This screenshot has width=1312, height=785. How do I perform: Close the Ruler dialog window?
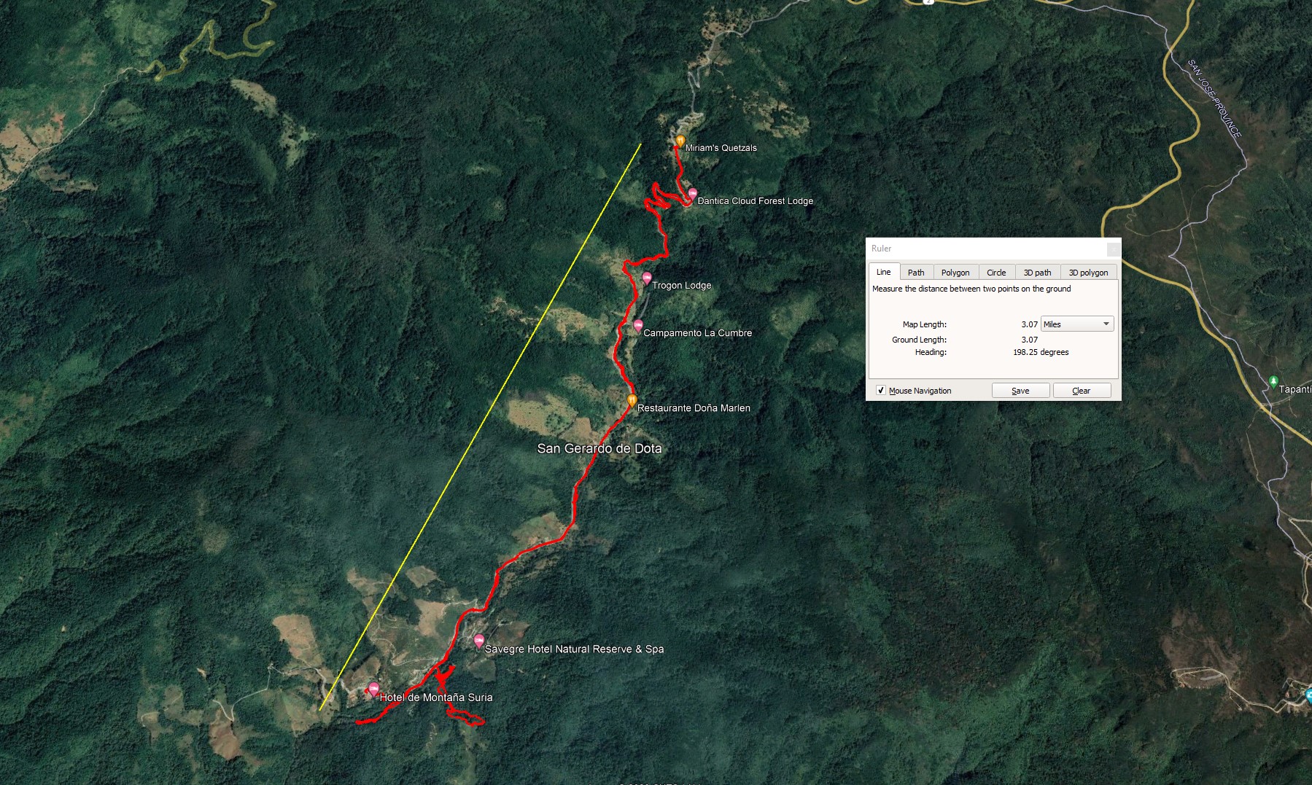[1113, 249]
